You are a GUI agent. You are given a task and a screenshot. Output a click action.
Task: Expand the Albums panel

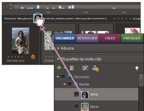coord(58,48)
